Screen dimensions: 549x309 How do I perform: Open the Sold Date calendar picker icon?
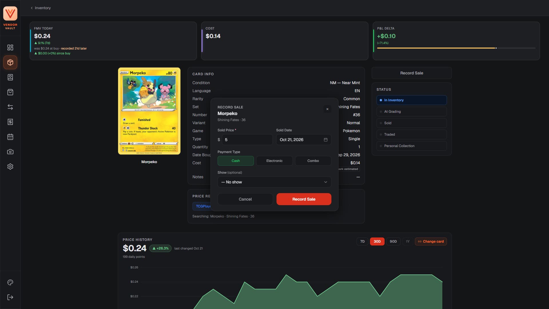[x=325, y=140]
